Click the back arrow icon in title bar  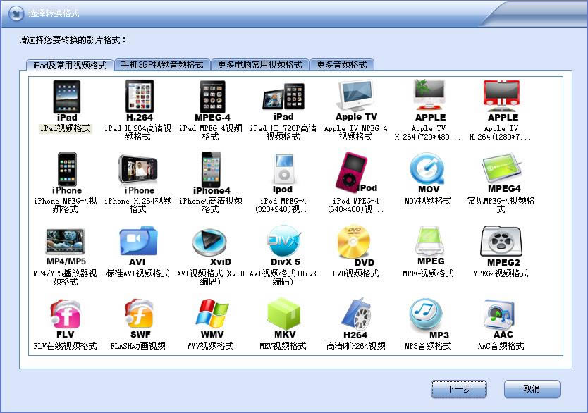(x=16, y=13)
